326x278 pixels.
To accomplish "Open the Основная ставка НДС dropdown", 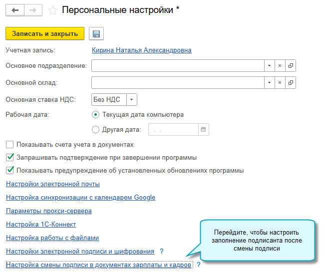I will (x=132, y=100).
